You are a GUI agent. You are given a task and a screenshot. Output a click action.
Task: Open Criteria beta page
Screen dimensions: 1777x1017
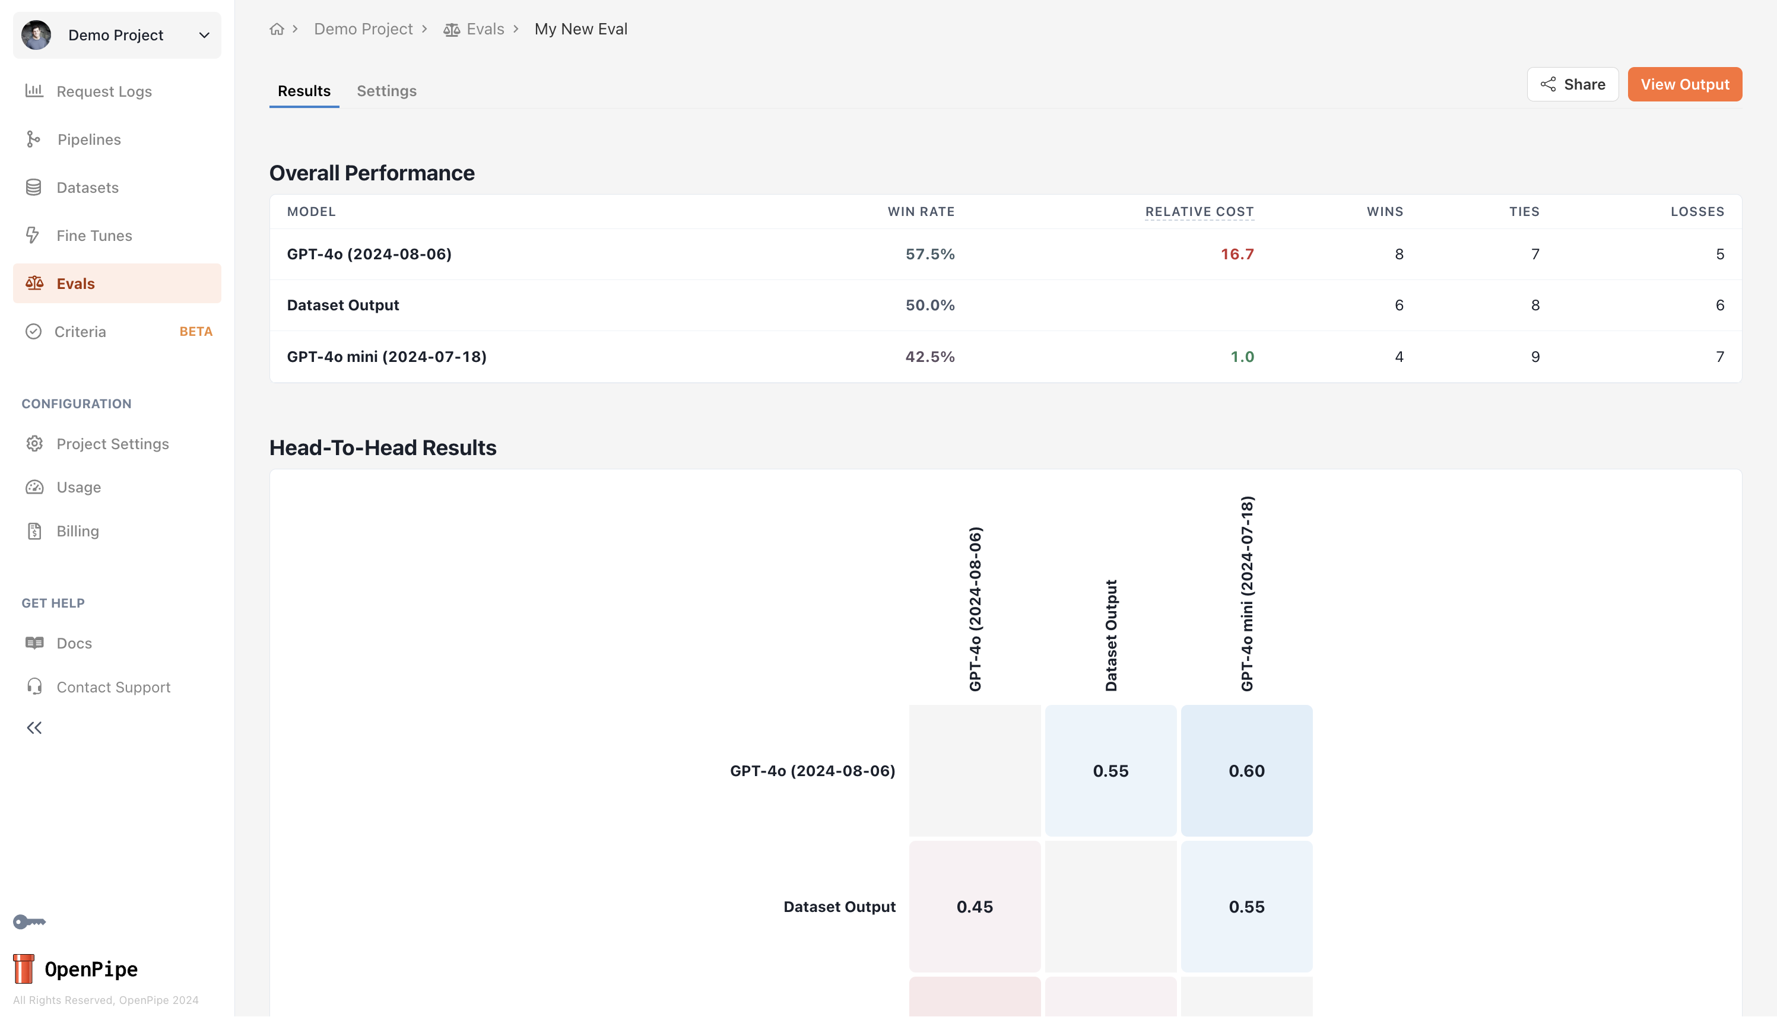(80, 332)
